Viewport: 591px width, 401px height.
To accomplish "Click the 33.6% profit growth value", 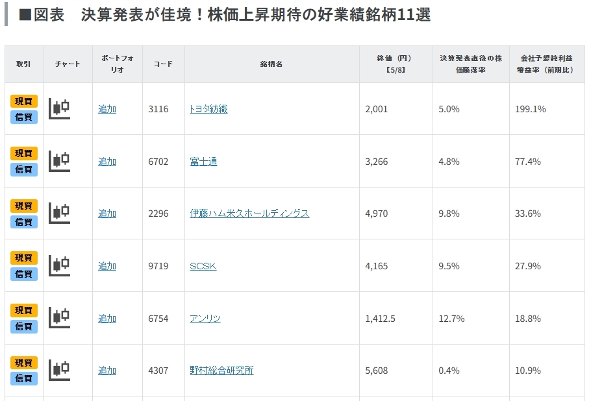I will click(527, 213).
